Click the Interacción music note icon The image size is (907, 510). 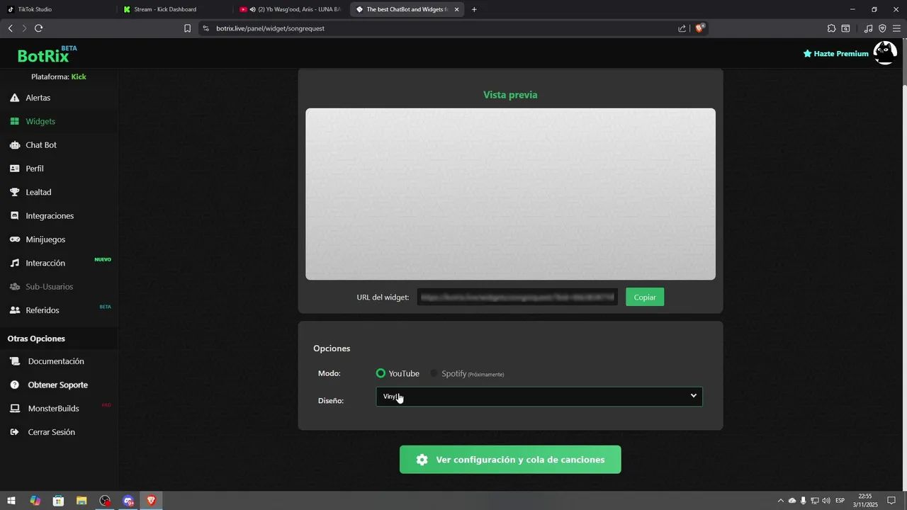pos(14,263)
